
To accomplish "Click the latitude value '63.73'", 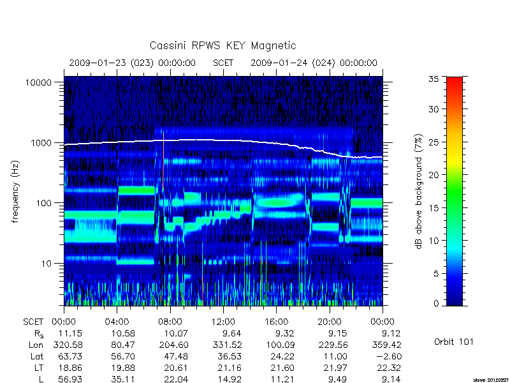I will (70, 357).
